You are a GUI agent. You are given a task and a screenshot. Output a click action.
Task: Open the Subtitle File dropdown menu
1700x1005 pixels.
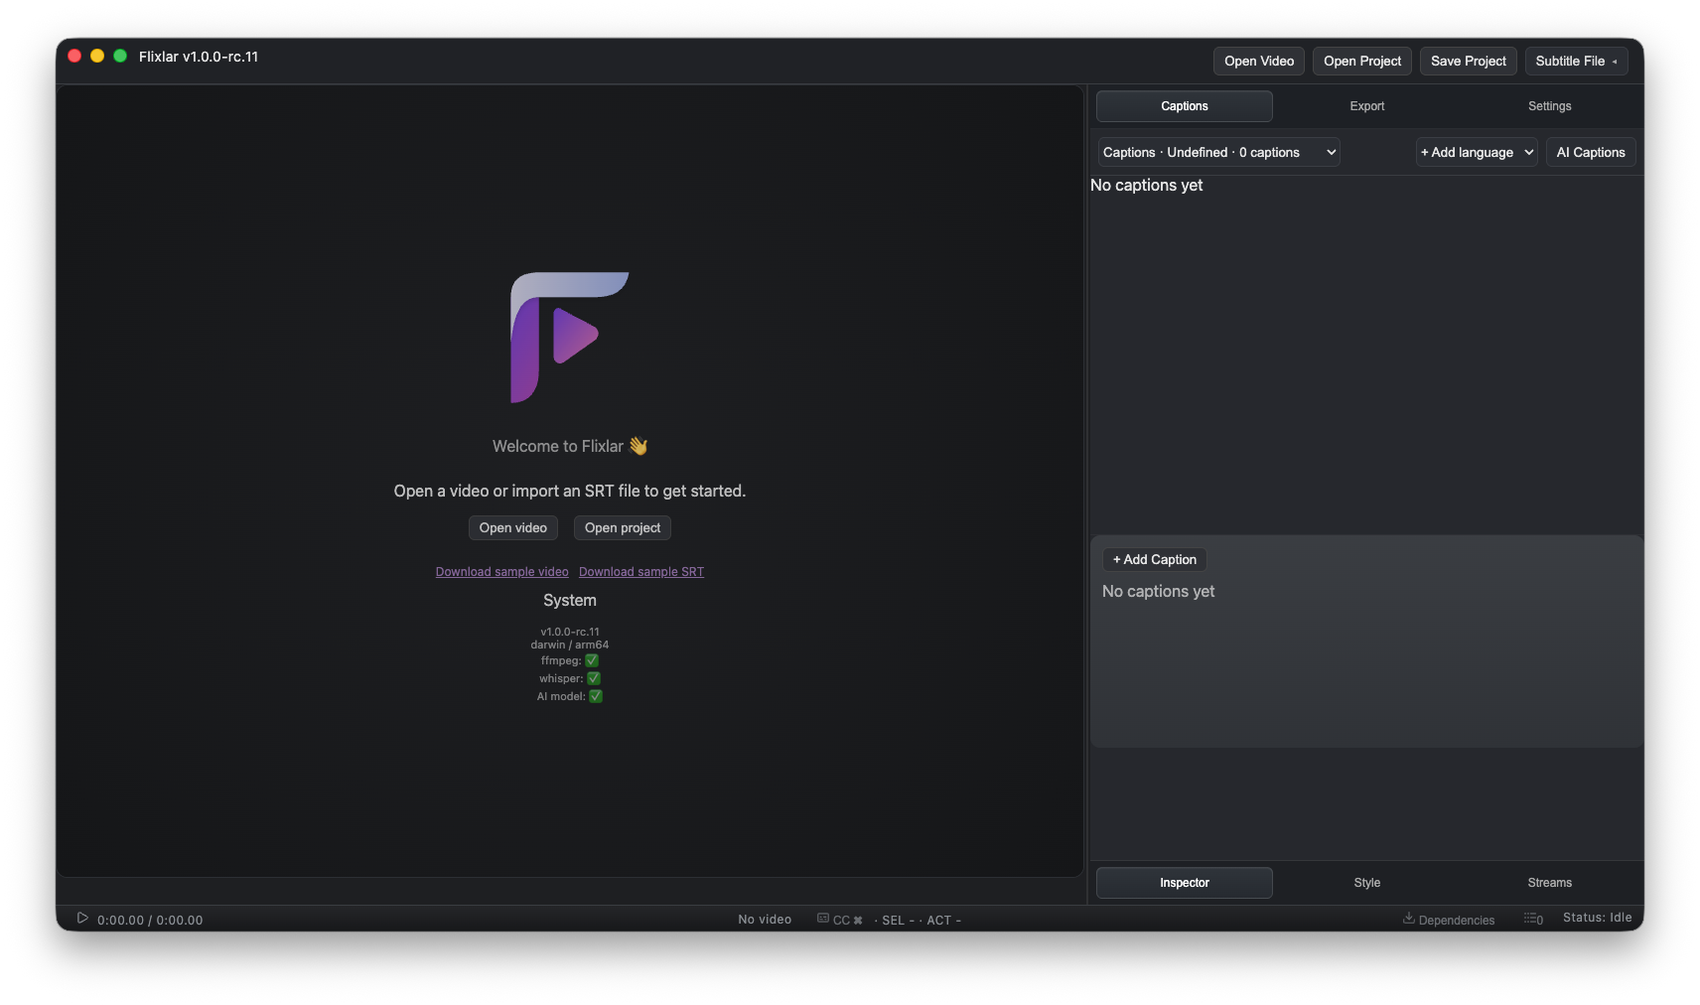(x=1576, y=61)
